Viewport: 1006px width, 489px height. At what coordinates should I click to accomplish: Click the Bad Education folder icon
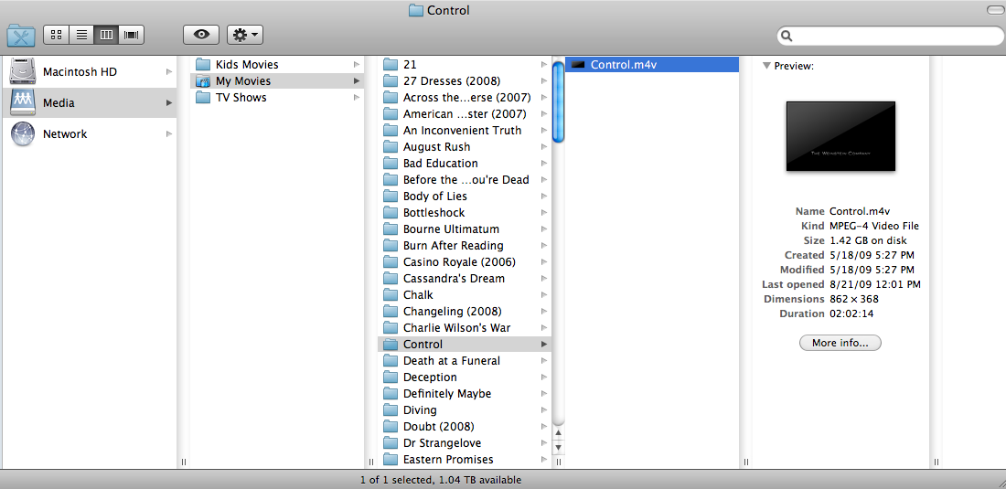(x=391, y=164)
